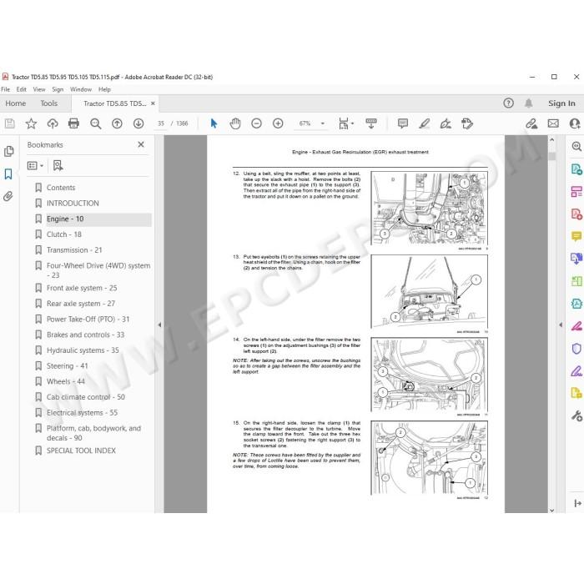The width and height of the screenshot is (584, 584).
Task: Zoom in with plus icon
Action: coord(278,123)
